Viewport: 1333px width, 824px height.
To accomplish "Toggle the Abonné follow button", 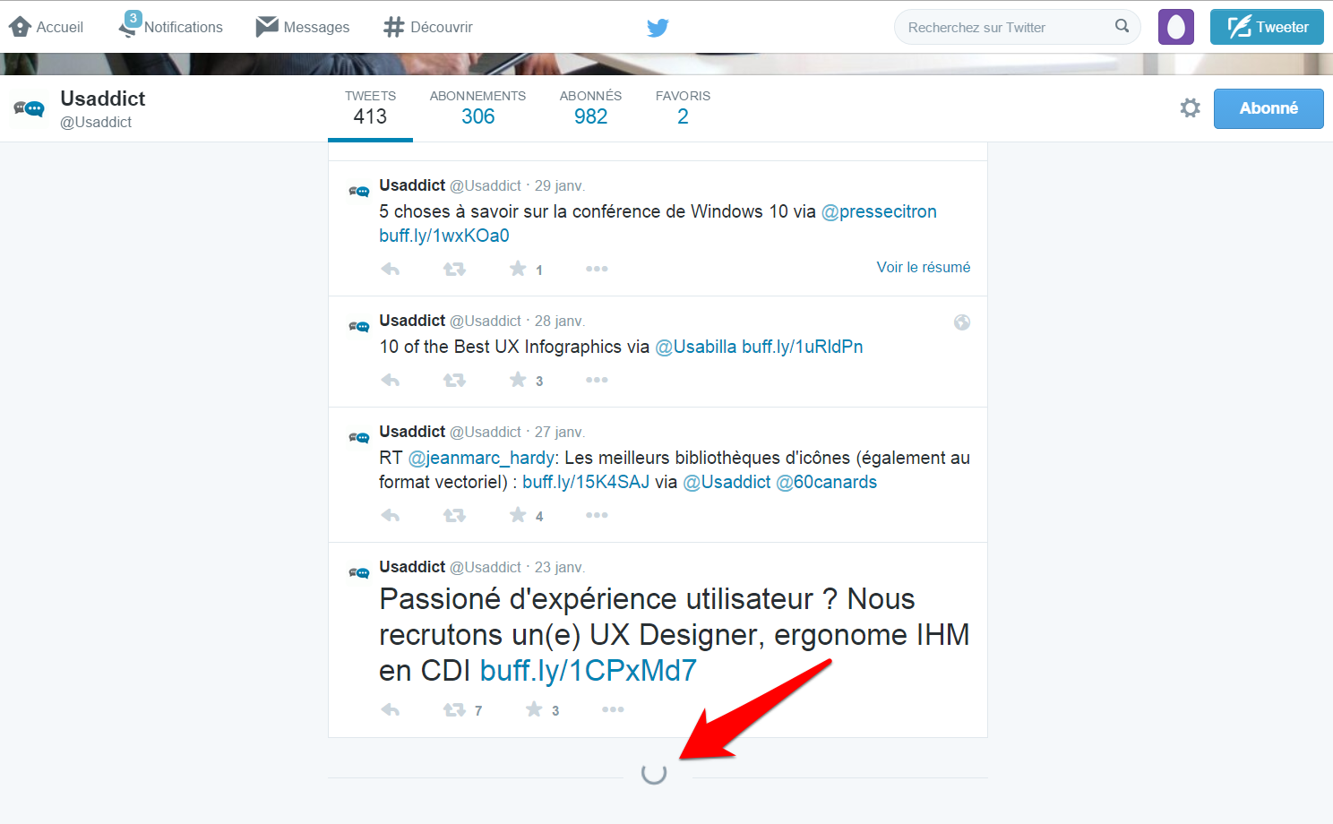I will click(x=1268, y=108).
